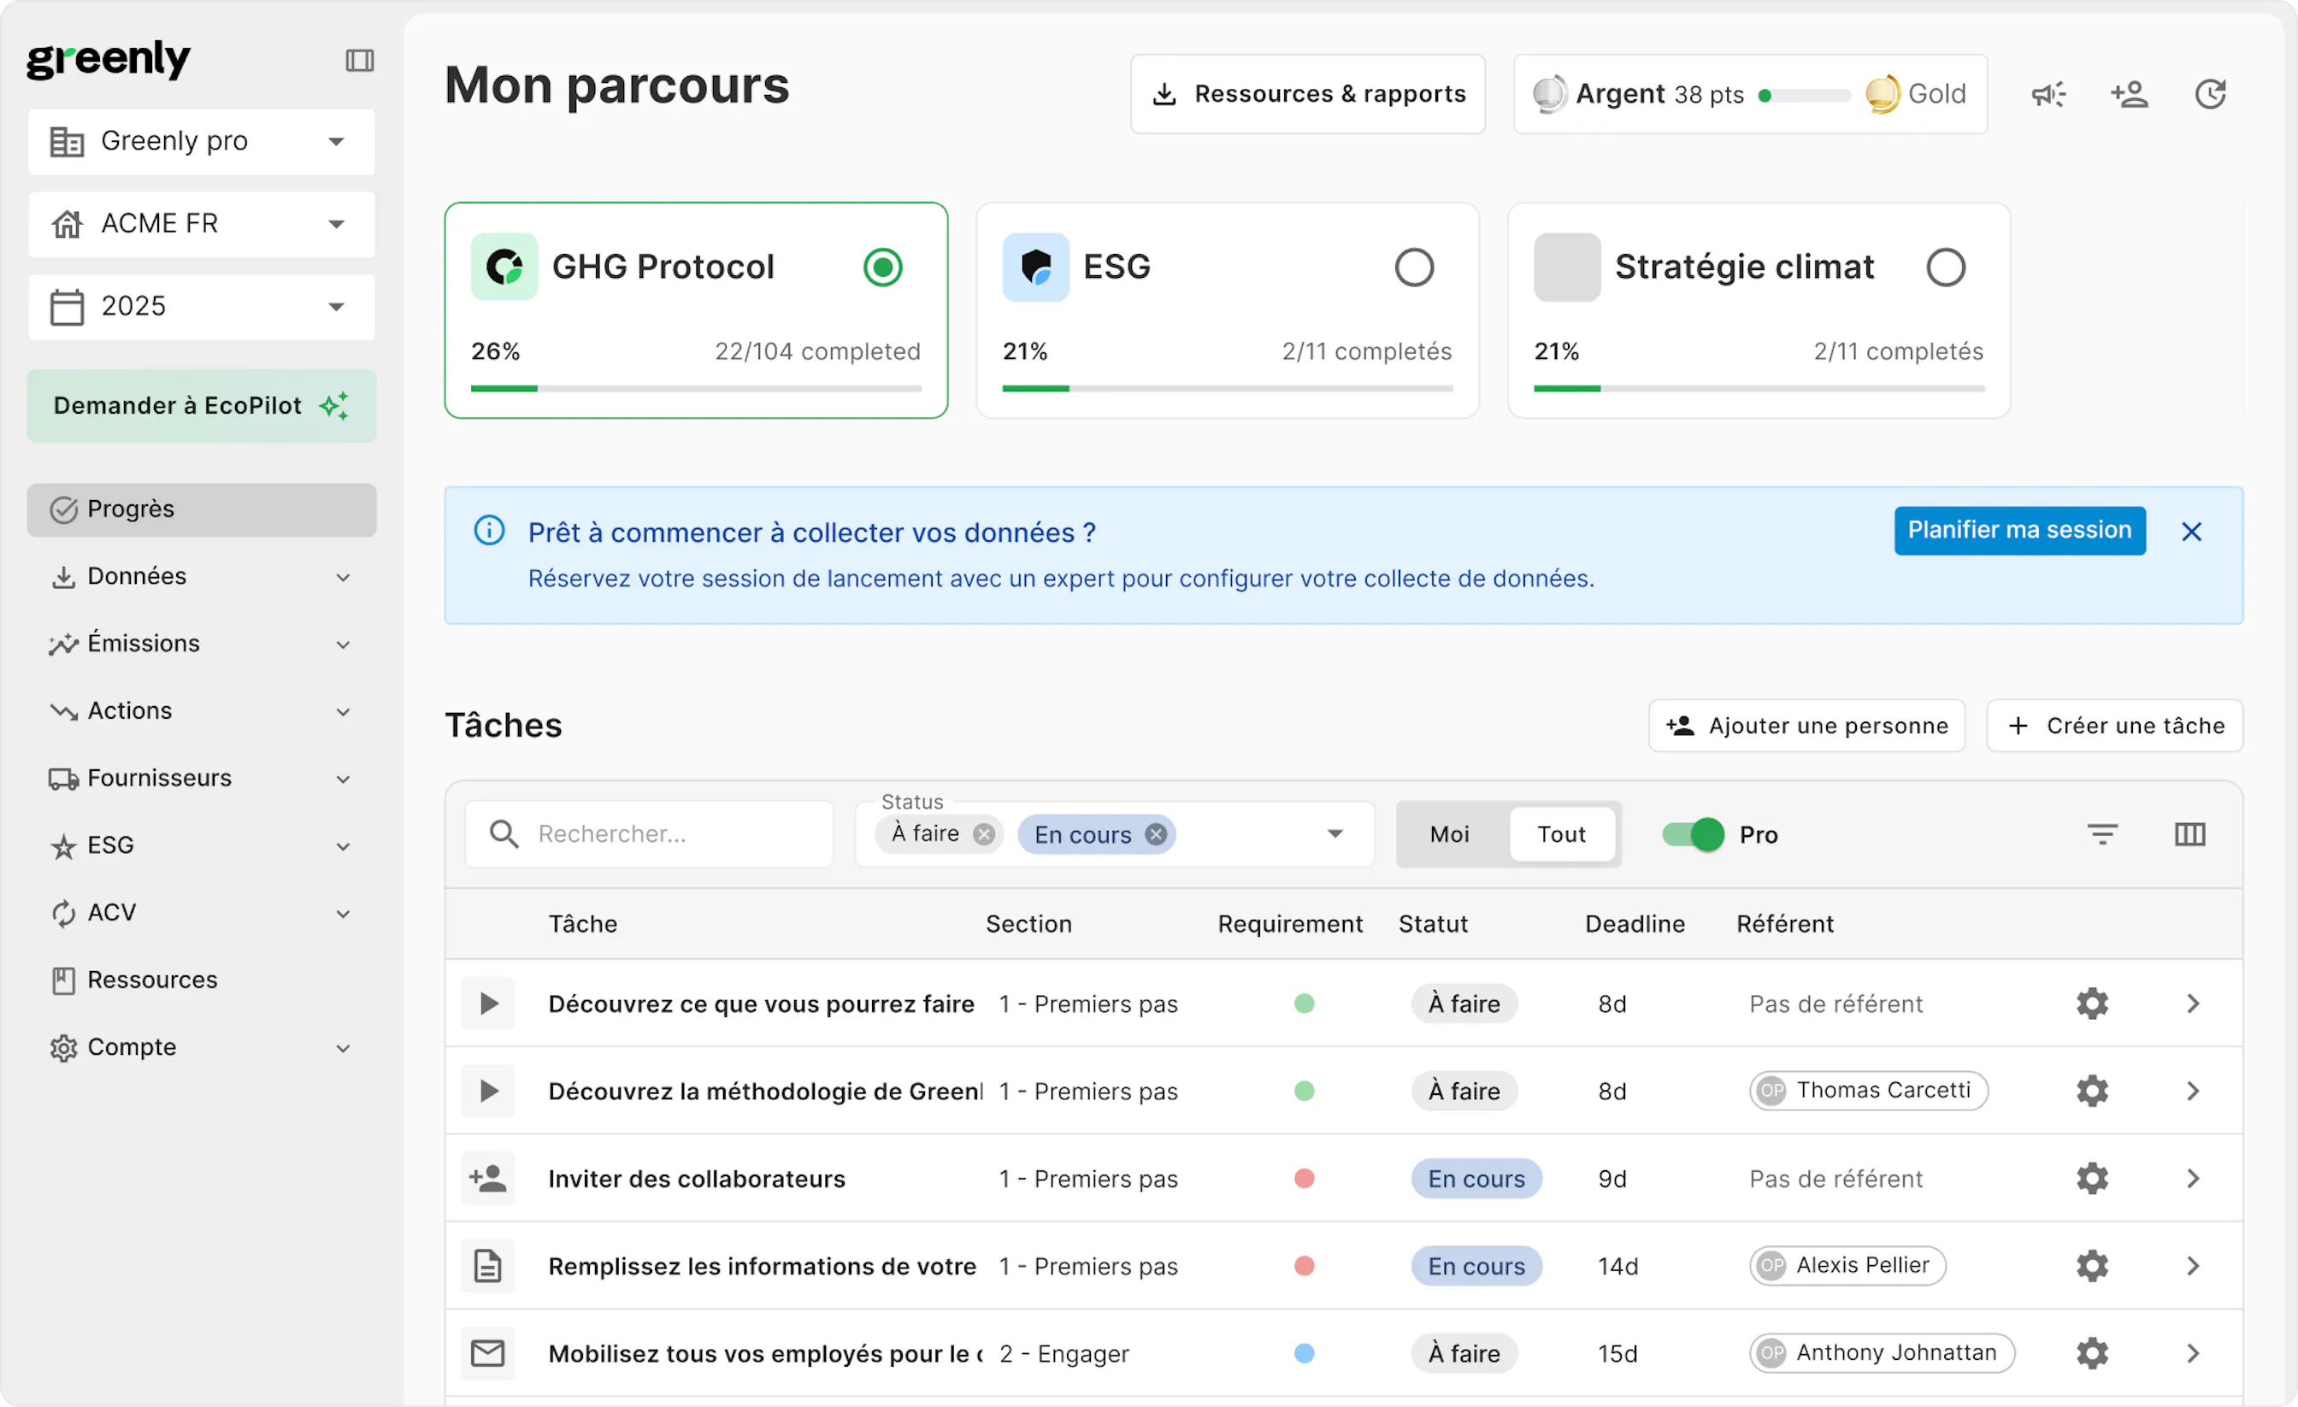2298x1407 pixels.
Task: Switch task filter to Moi
Action: pyautogui.click(x=1449, y=834)
